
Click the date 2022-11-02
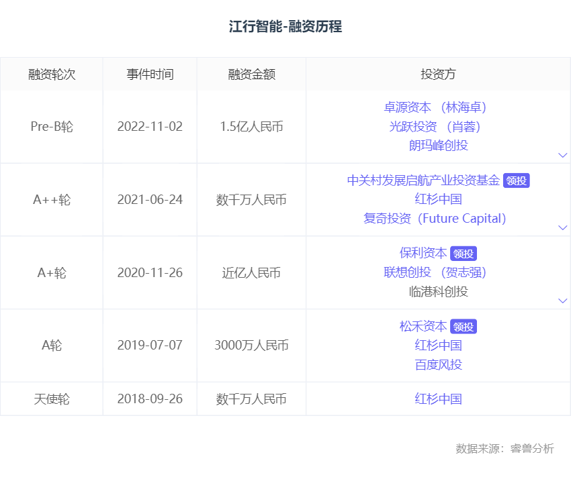pyautogui.click(x=150, y=127)
